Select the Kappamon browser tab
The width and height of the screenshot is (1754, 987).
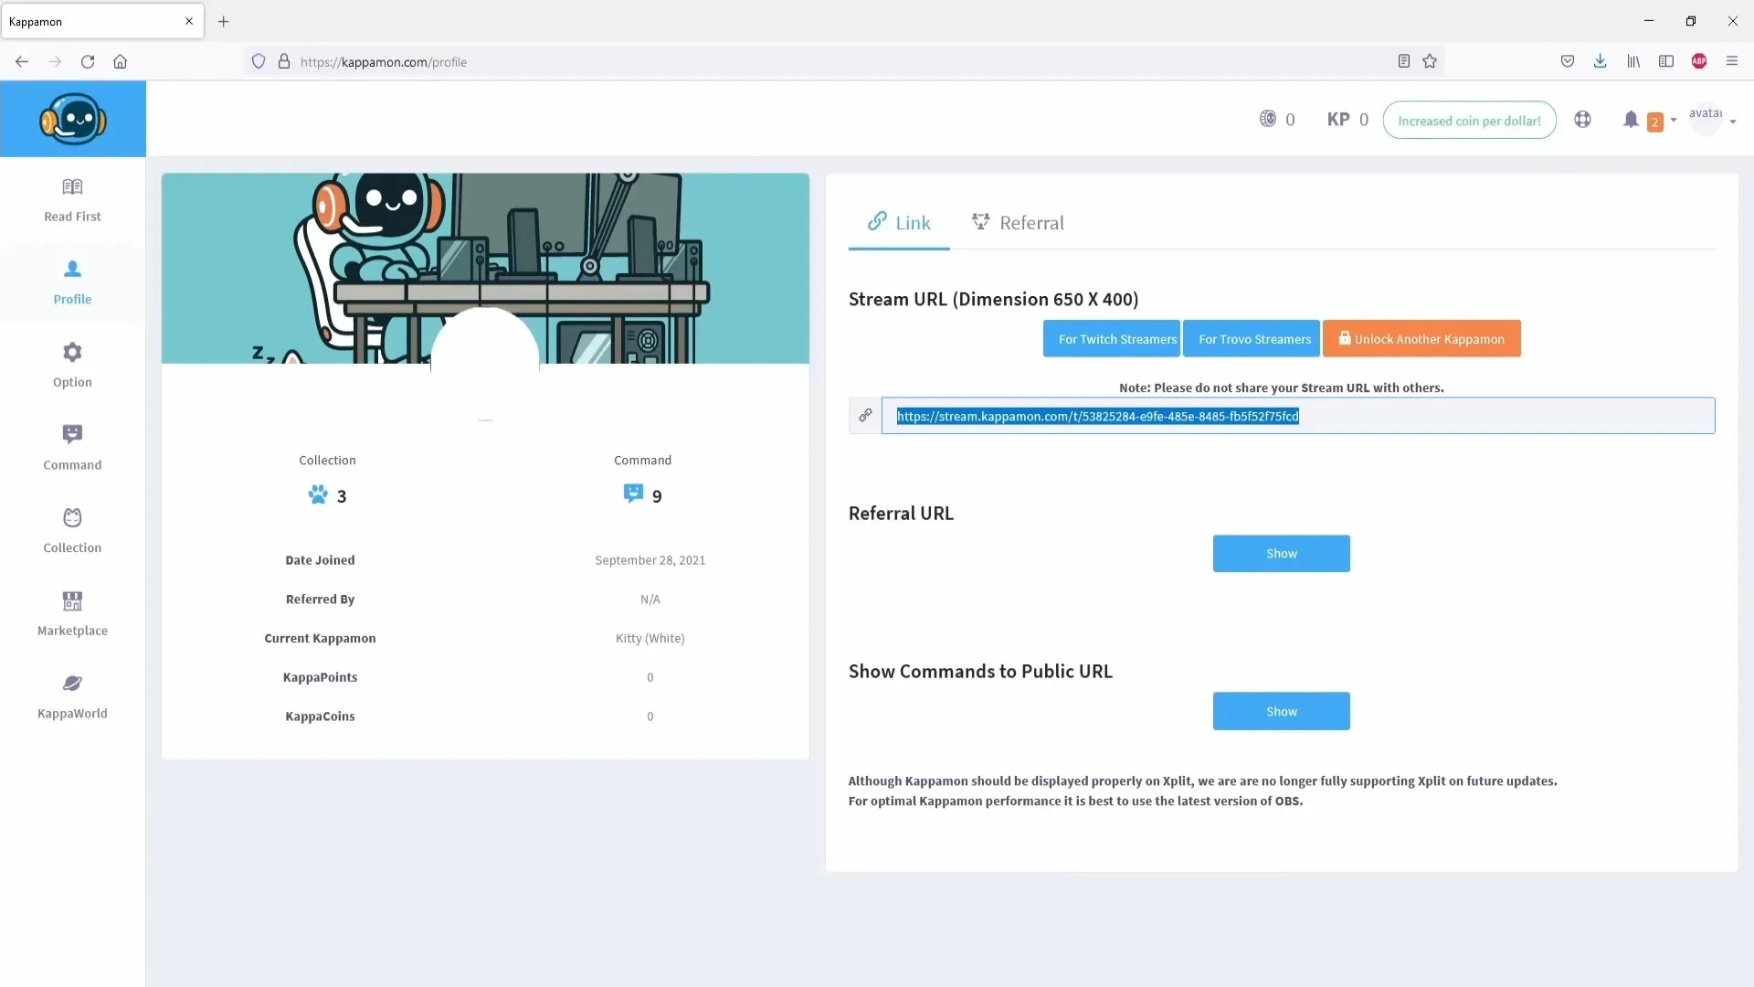point(102,21)
